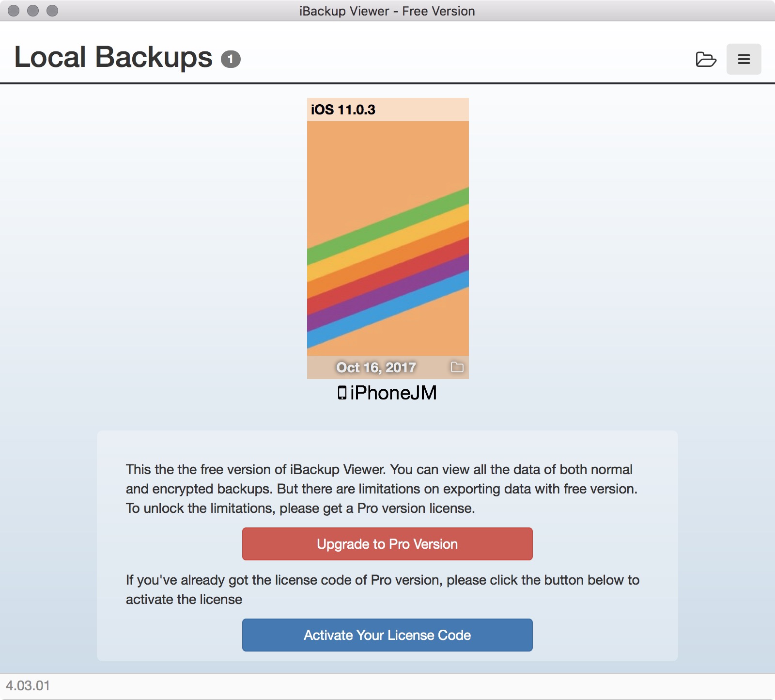Click the backups count badge showing 1
This screenshot has width=775, height=700.
point(231,59)
